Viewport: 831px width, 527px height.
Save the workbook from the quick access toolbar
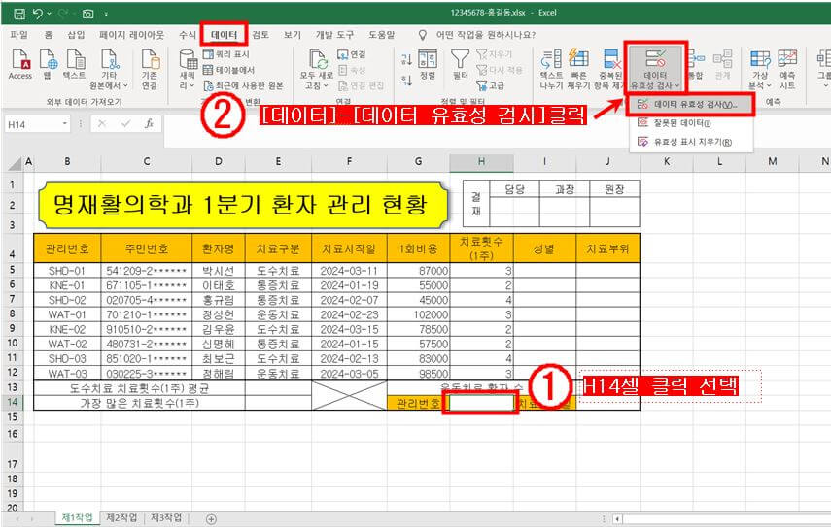[x=19, y=14]
